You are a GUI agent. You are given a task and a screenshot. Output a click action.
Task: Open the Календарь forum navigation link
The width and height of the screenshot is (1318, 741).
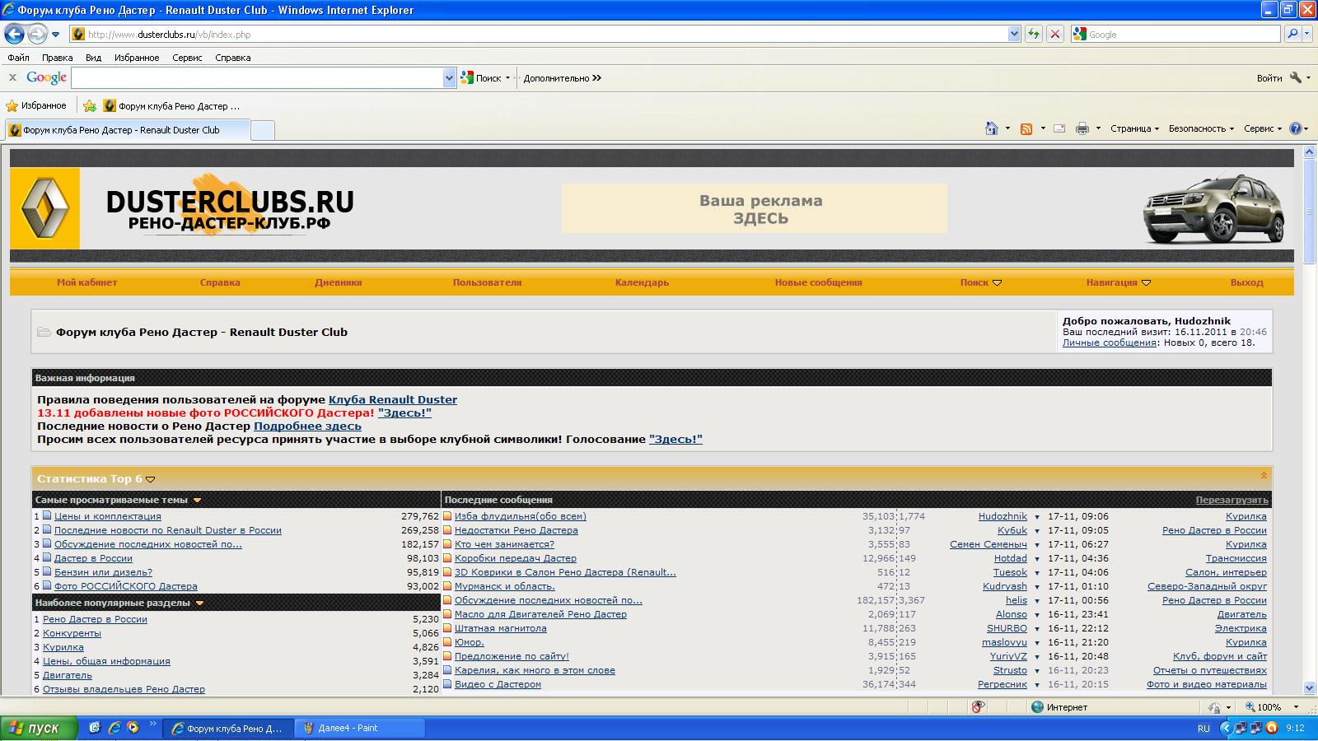[x=642, y=282]
